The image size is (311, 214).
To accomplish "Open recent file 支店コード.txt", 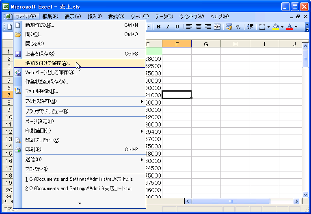I will click(80, 188).
